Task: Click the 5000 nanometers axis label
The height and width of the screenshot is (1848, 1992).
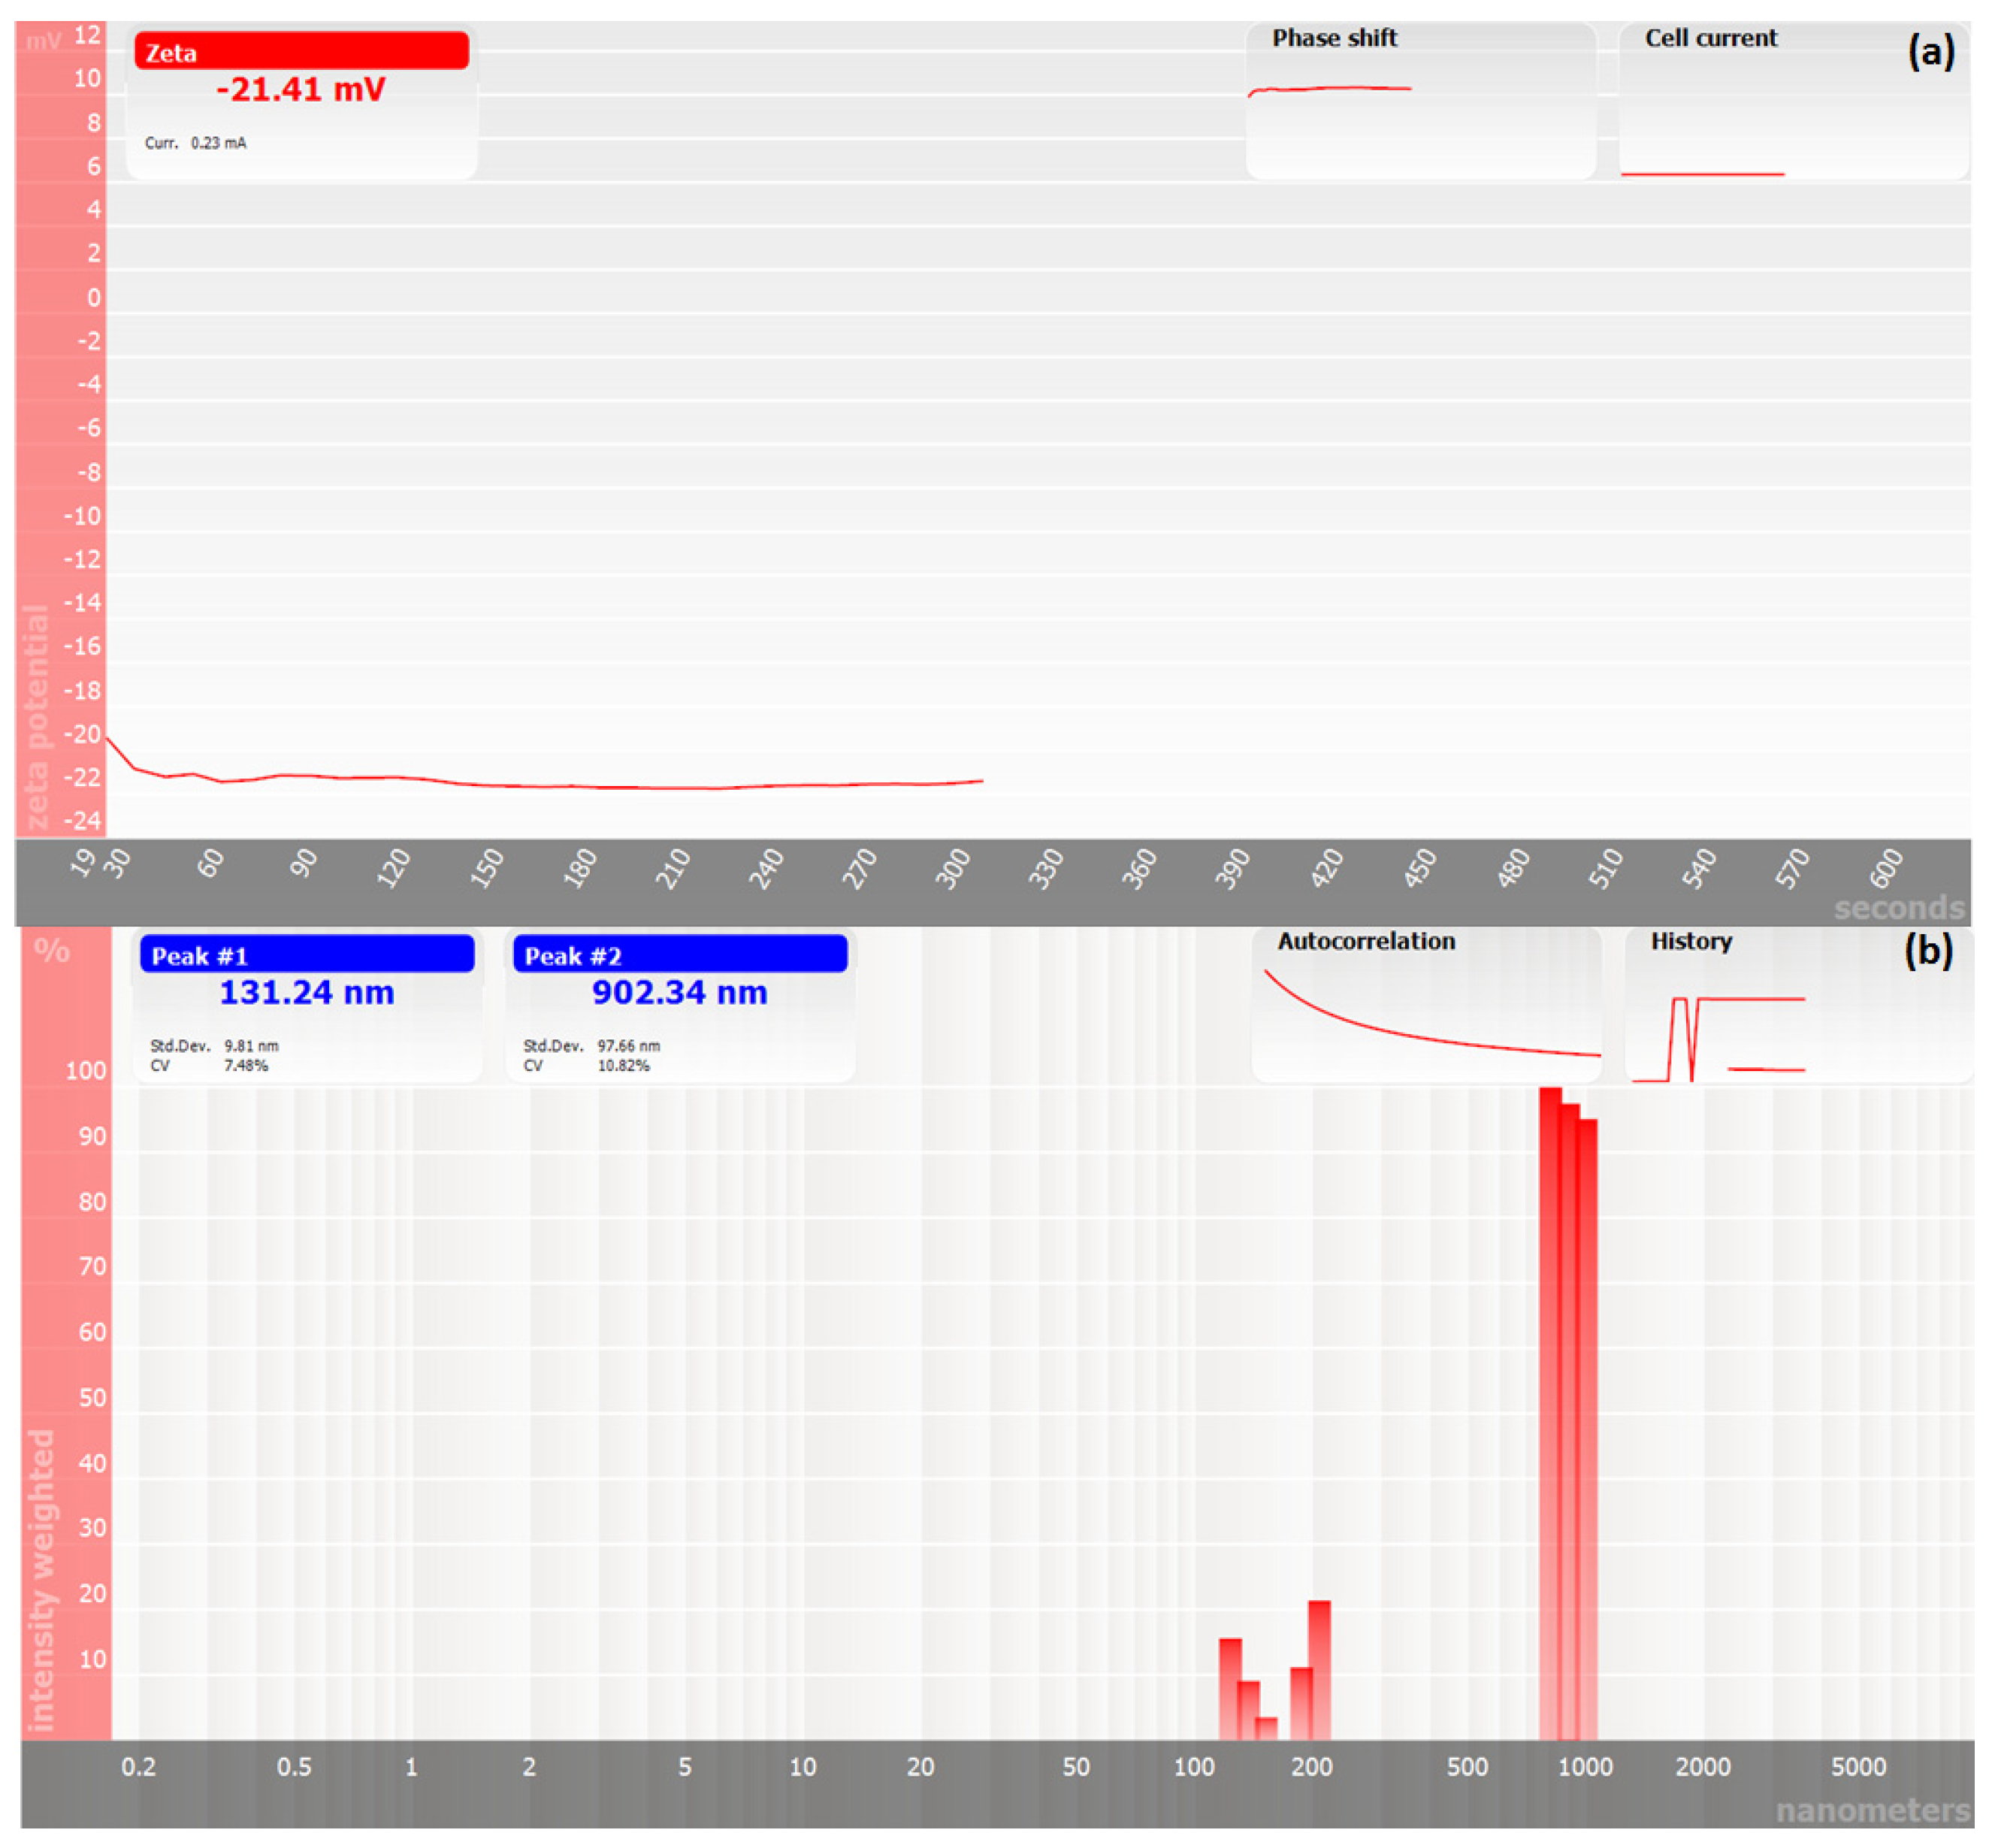Action: point(1858,1767)
